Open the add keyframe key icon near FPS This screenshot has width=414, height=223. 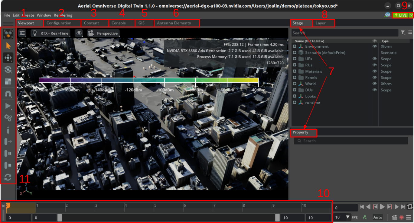pos(365,217)
